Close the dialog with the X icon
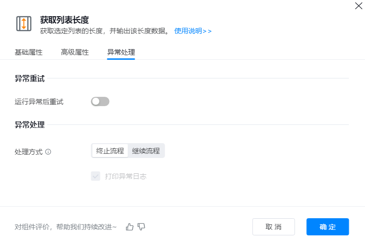The image size is (365, 240). (358, 6)
